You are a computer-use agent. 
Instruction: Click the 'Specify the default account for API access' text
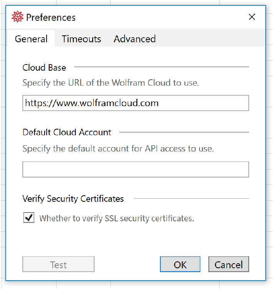click(118, 148)
